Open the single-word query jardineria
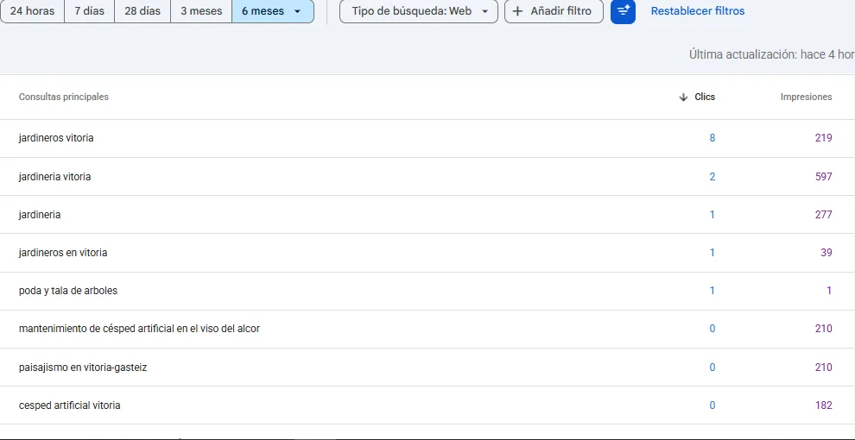 (x=39, y=215)
